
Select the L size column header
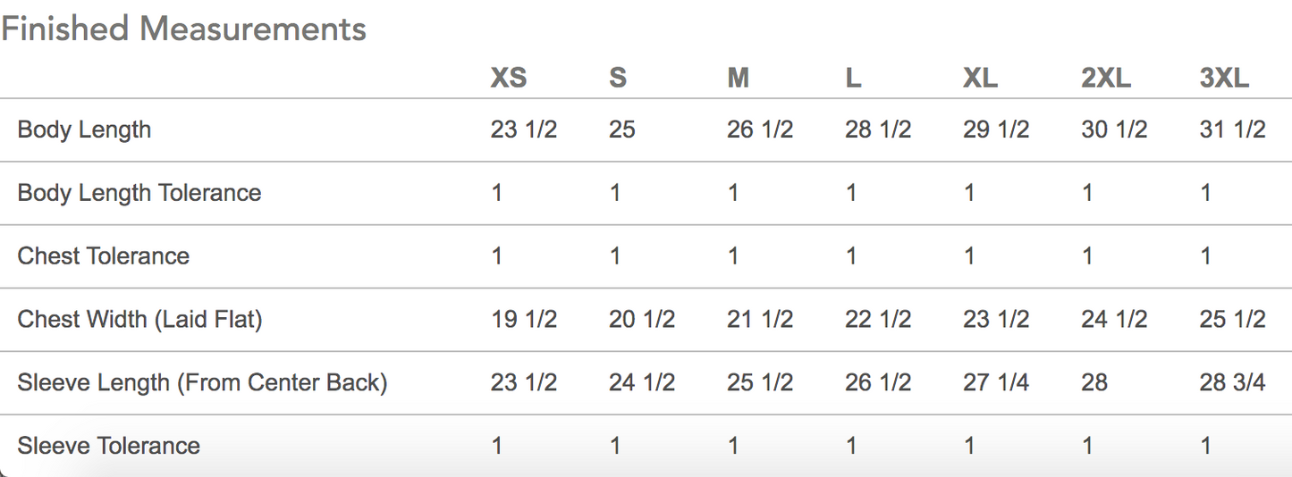click(x=853, y=79)
